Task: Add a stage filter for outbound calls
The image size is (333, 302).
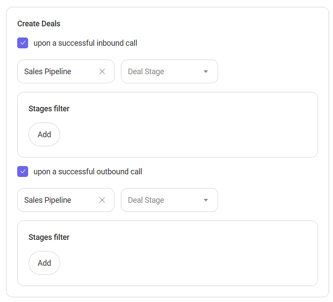Action: [44, 263]
